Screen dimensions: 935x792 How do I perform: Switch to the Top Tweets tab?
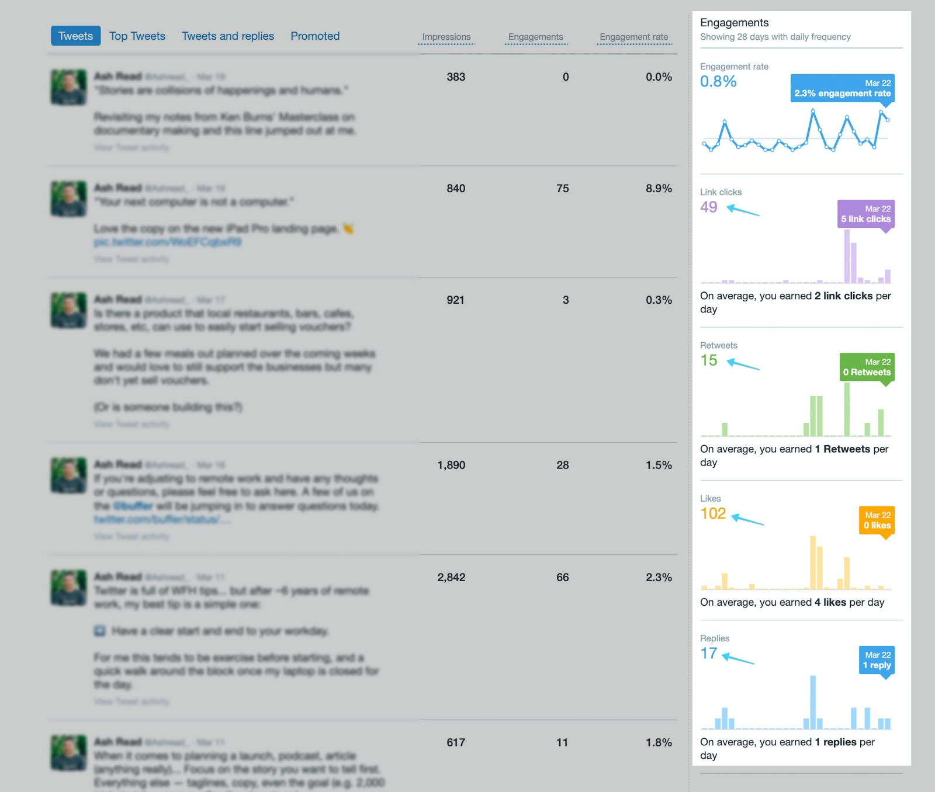137,36
